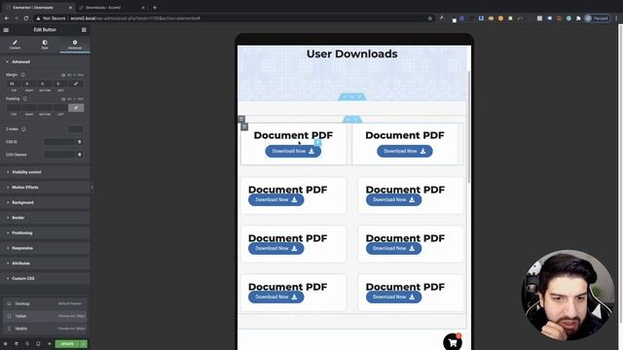The height and width of the screenshot is (350, 623).
Task: Click the green Update button
Action: pyautogui.click(x=67, y=343)
